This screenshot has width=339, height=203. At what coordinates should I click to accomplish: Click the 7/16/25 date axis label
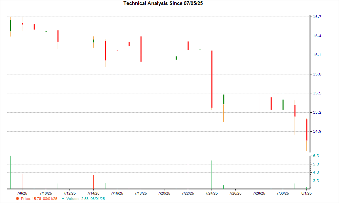pos(117,193)
